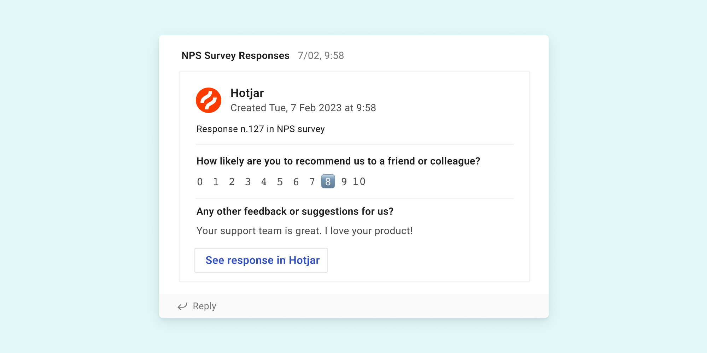Viewport: 707px width, 353px height.
Task: Select score 2 on the NPS scale
Action: pos(232,182)
